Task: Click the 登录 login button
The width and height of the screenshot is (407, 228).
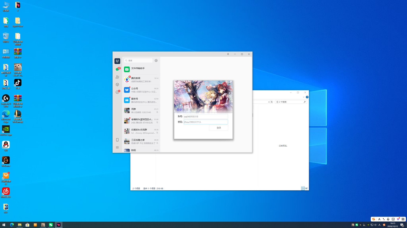Action: 219,128
